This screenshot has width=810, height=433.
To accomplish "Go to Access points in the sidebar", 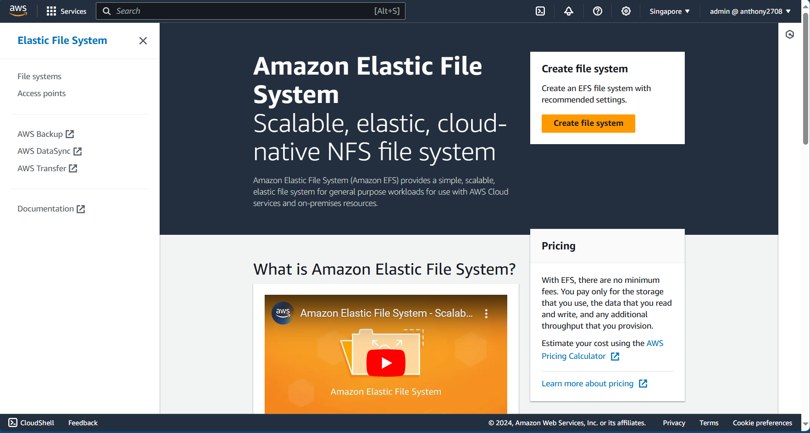I will [x=42, y=93].
